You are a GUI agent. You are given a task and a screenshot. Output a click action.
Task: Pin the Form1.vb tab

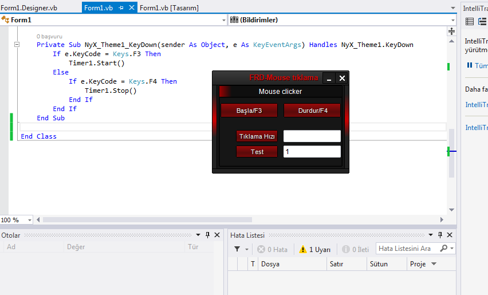[x=121, y=8]
